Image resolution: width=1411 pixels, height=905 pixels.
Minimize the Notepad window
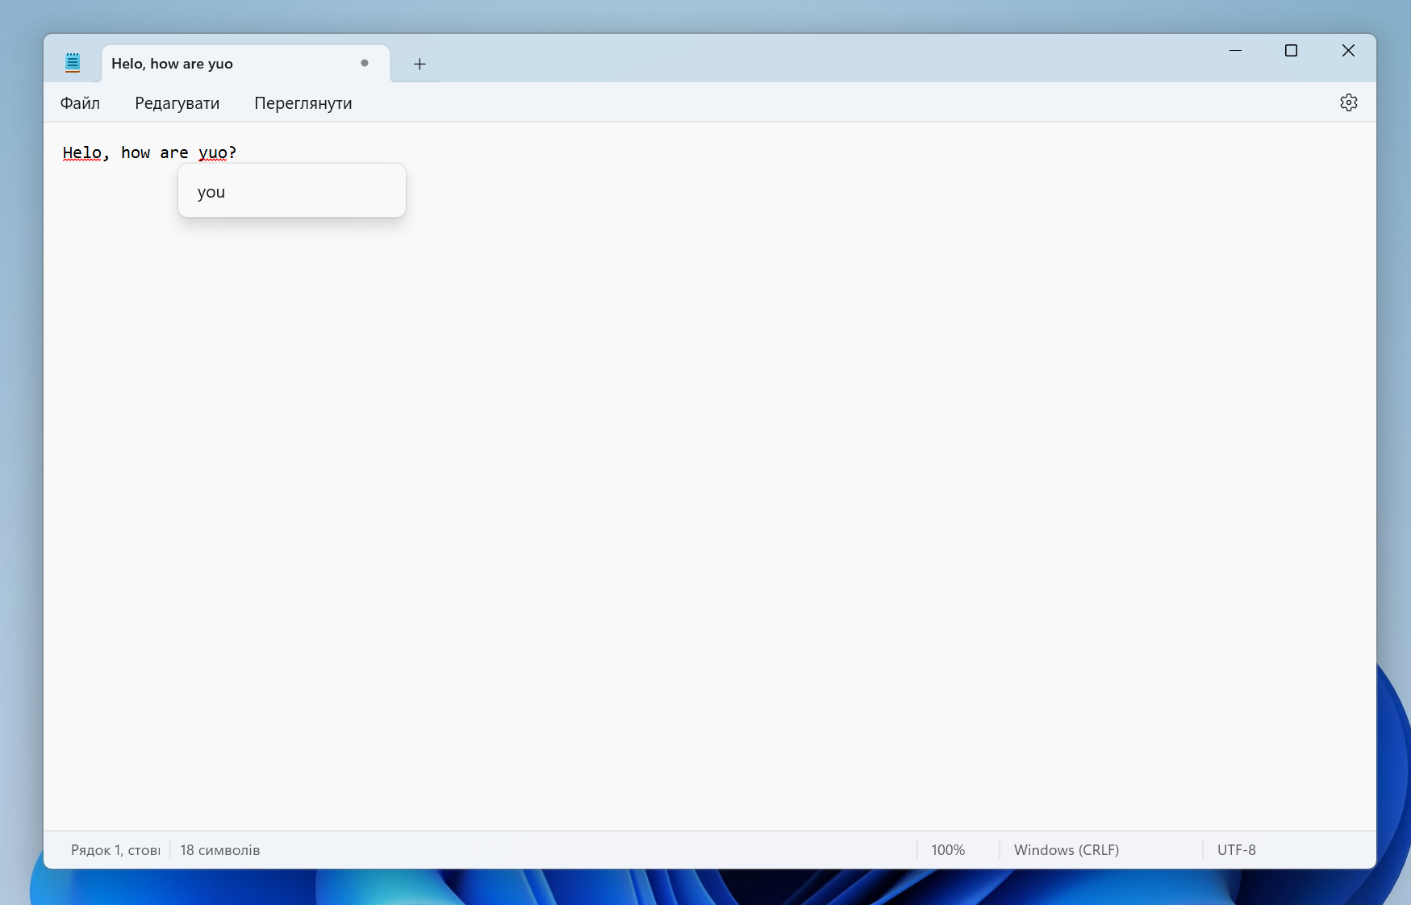point(1235,51)
